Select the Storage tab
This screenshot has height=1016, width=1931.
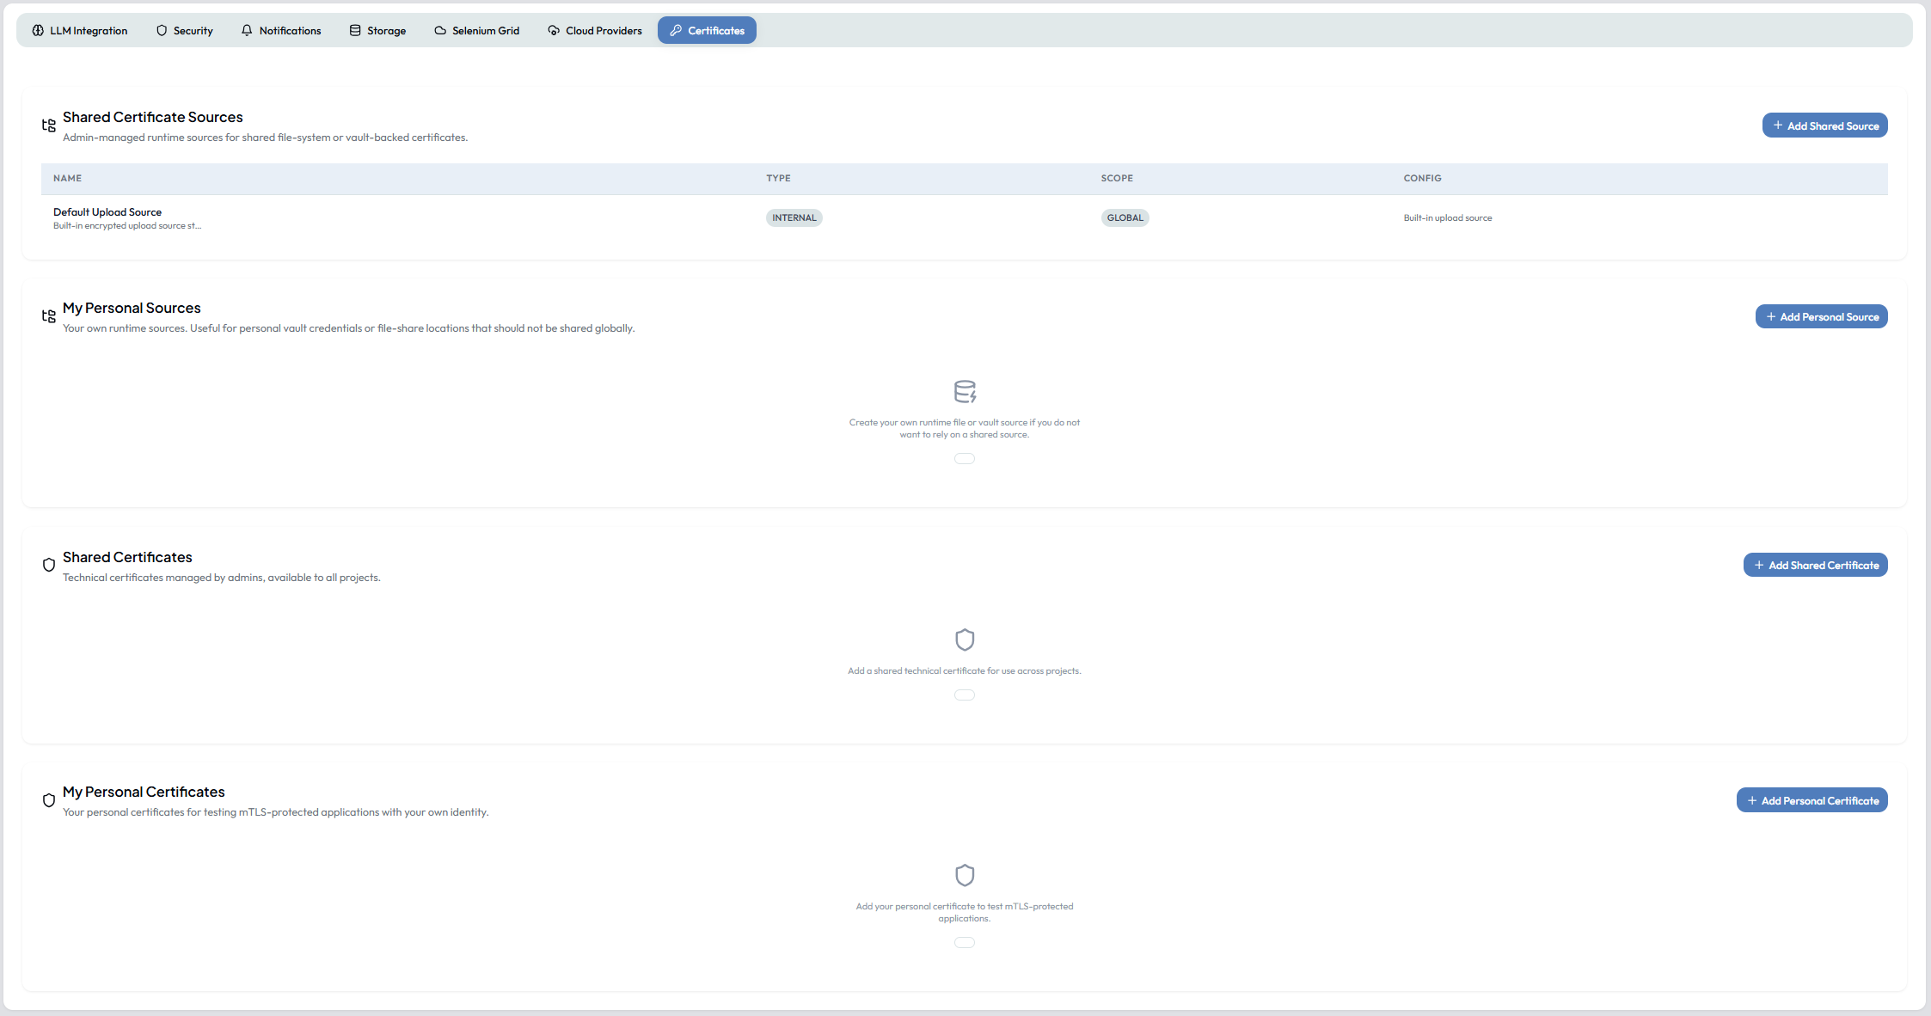377,30
